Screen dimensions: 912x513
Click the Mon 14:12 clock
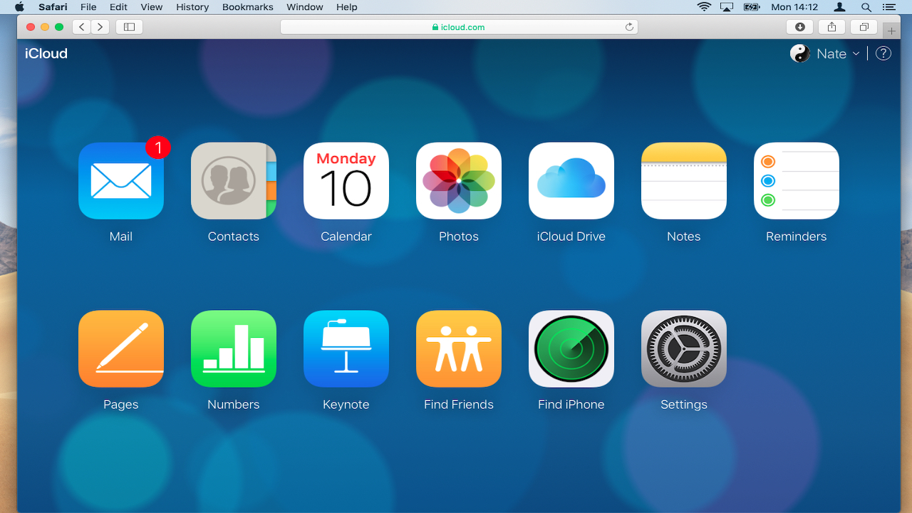(794, 7)
